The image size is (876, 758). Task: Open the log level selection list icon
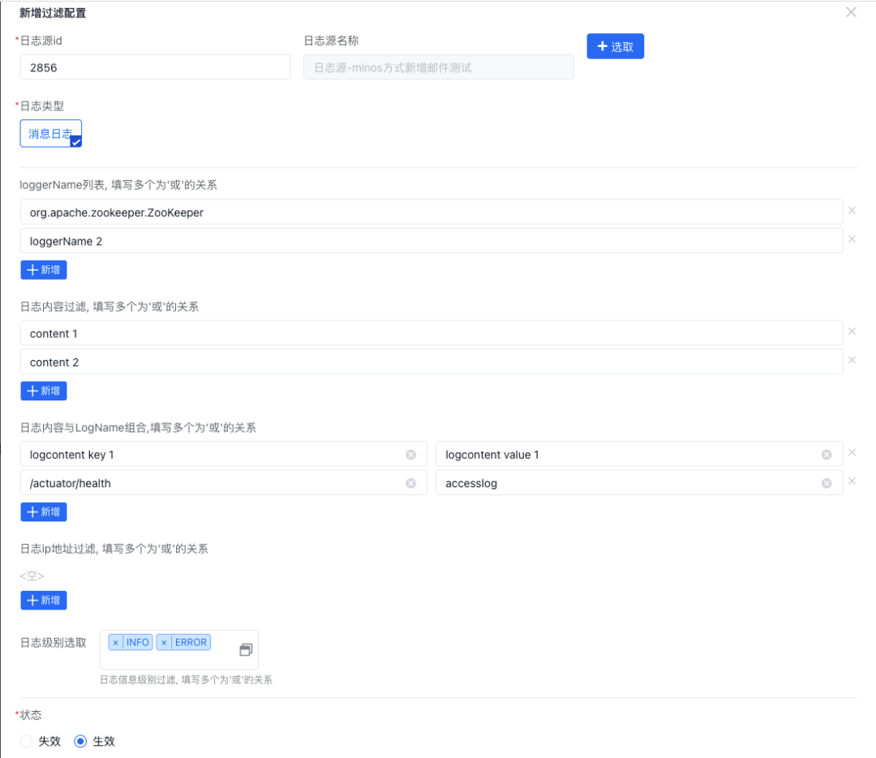click(x=246, y=649)
